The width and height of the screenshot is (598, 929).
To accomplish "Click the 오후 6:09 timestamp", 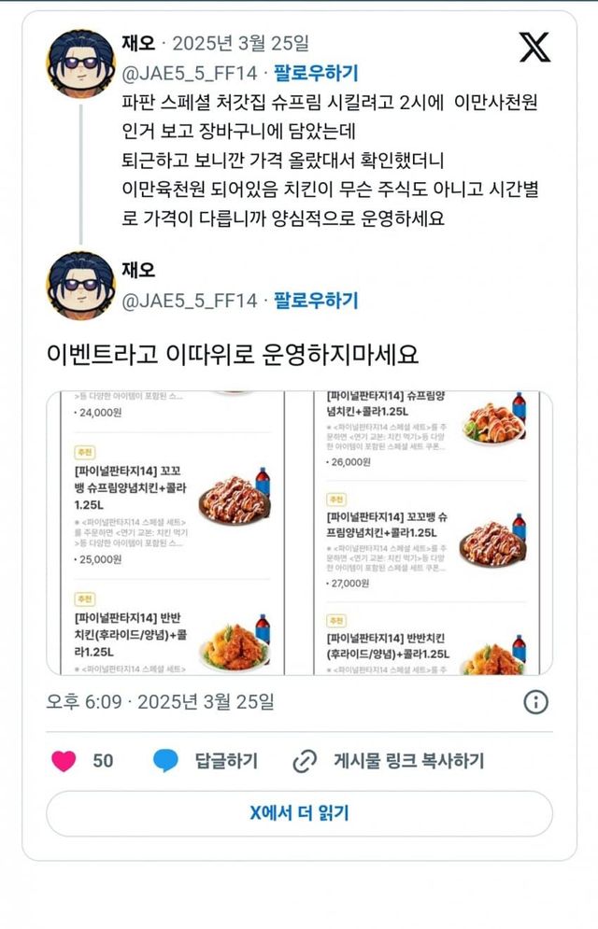I will (84, 702).
